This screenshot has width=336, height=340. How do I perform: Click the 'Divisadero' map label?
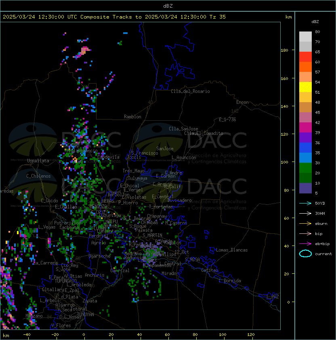click(x=179, y=200)
